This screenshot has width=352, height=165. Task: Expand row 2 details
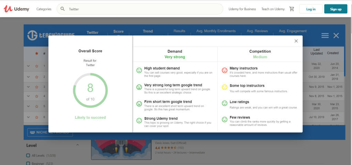point(28,77)
